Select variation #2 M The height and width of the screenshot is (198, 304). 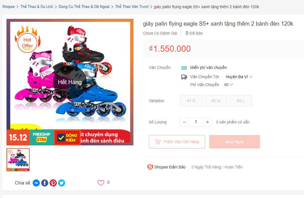[216, 101]
